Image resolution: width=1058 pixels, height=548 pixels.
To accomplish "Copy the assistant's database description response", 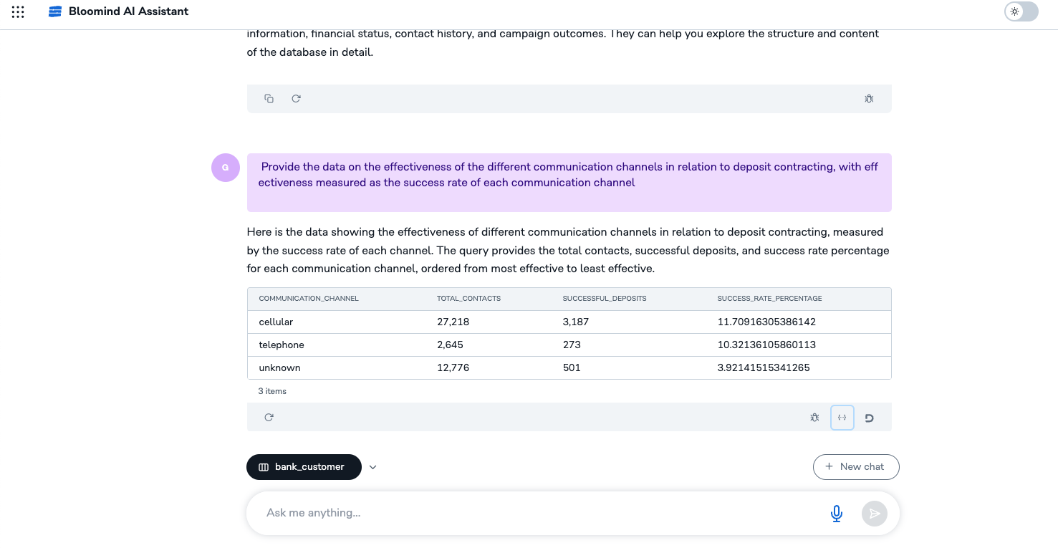I will (269, 98).
